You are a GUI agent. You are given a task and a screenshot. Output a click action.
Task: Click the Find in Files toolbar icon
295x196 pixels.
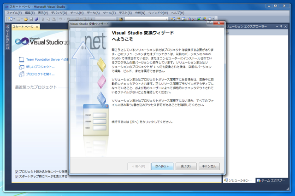coord(121,19)
